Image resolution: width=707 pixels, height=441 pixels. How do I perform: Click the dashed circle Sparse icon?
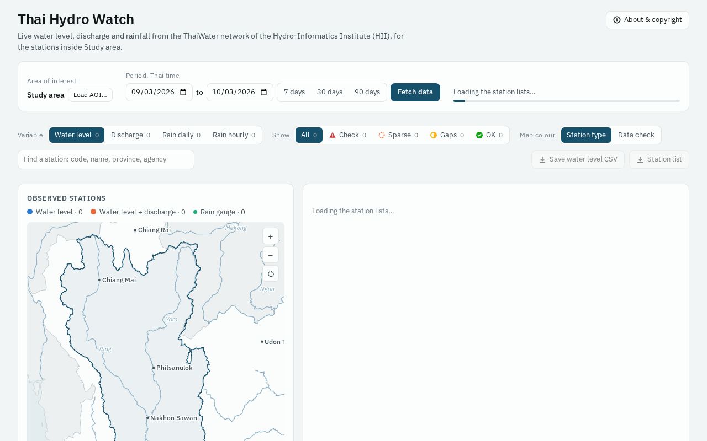[x=382, y=135]
